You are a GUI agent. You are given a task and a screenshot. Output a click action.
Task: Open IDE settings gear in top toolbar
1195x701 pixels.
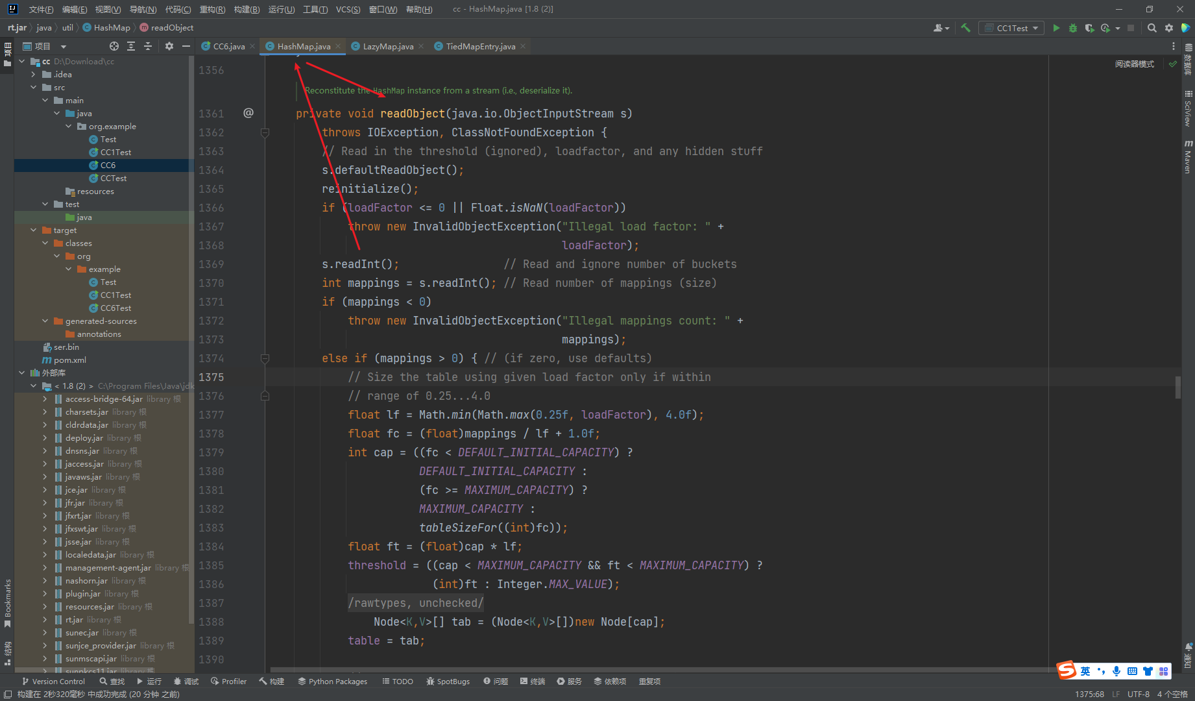tap(1169, 28)
